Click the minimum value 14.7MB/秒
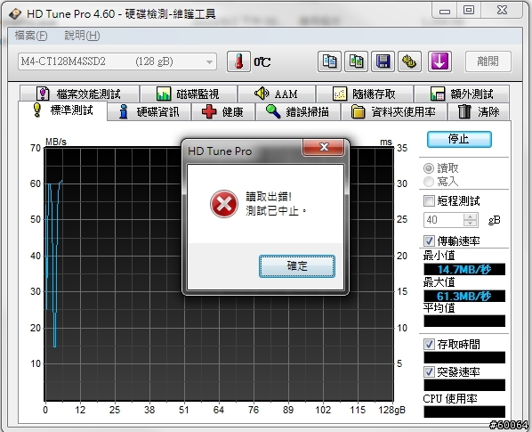Screen dimensions: 532x432 [464, 269]
